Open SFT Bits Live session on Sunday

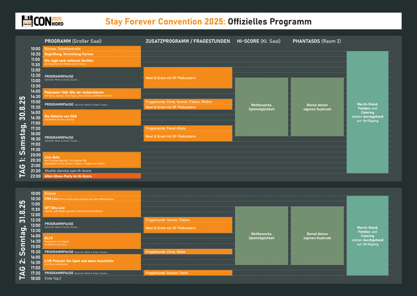92,209
